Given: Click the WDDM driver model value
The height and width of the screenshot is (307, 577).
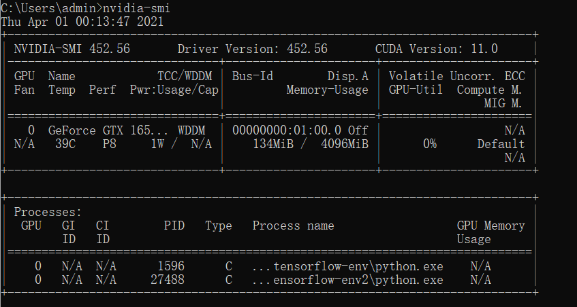Looking at the screenshot, I should [191, 130].
